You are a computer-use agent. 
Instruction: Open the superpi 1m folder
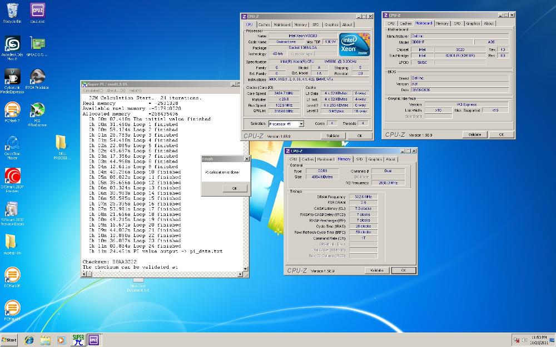tap(12, 244)
